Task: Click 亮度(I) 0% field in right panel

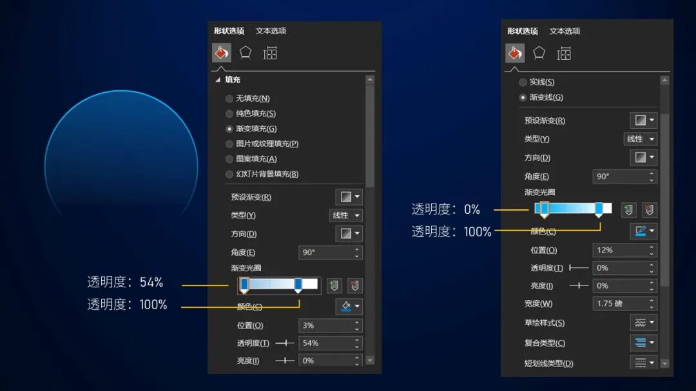Action: pos(624,285)
